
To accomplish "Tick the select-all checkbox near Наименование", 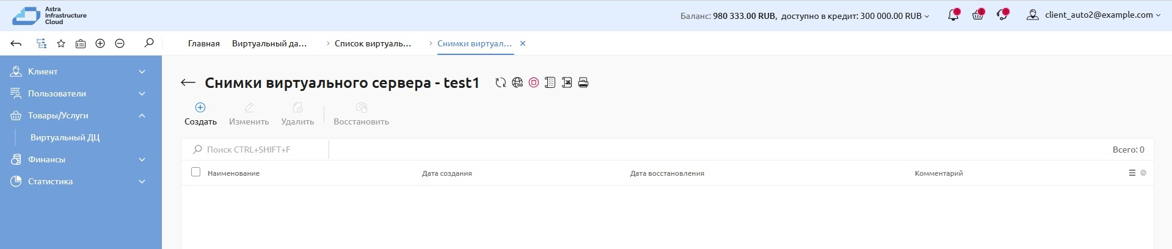I will tap(195, 172).
